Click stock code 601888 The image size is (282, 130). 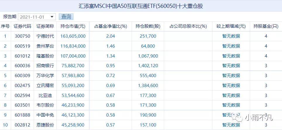23,115
